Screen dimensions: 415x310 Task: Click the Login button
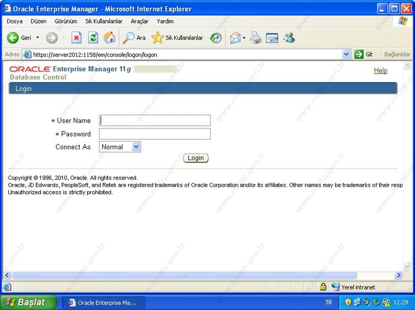click(x=196, y=158)
